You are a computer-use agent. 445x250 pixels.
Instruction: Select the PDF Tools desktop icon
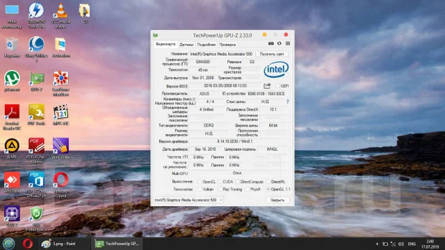36,115
